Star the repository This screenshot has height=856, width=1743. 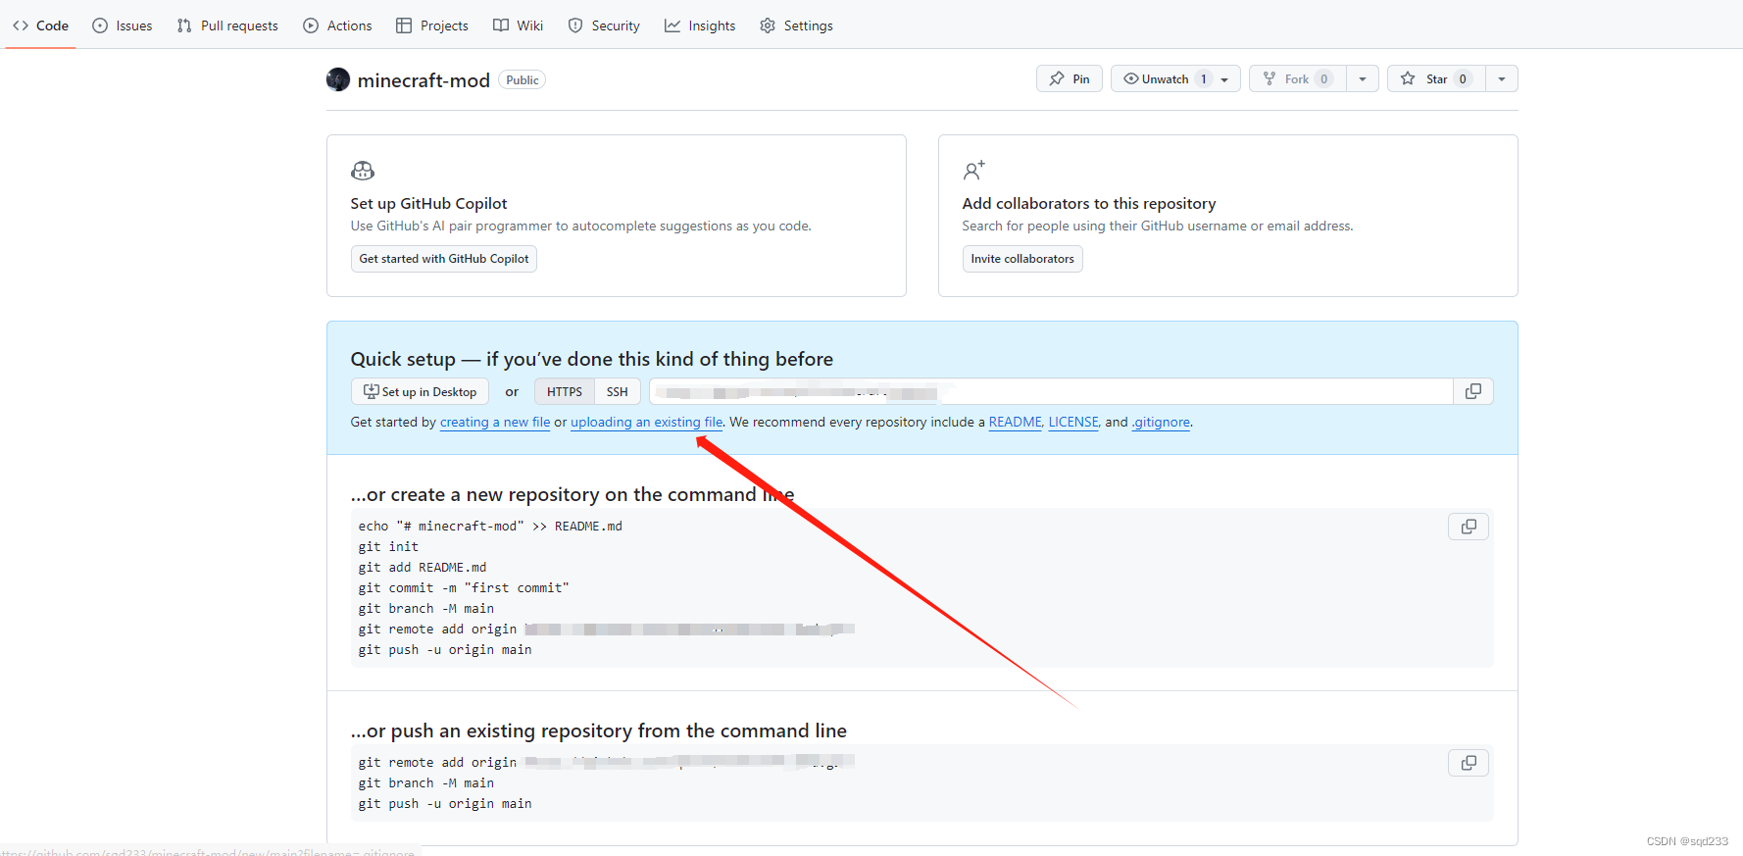pos(1436,78)
